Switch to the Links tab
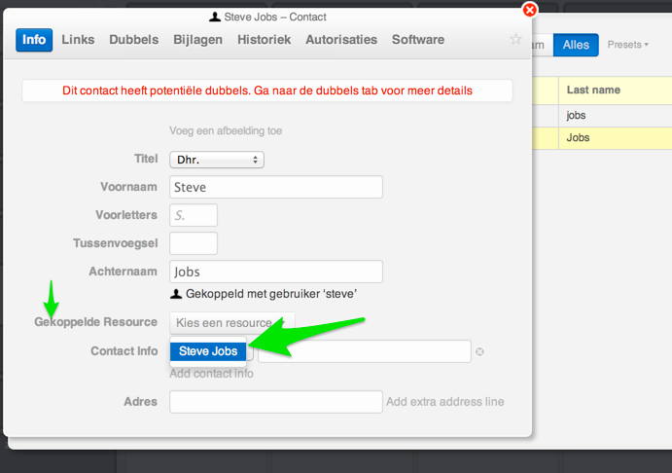Screen dimensions: 672x473 (x=78, y=40)
